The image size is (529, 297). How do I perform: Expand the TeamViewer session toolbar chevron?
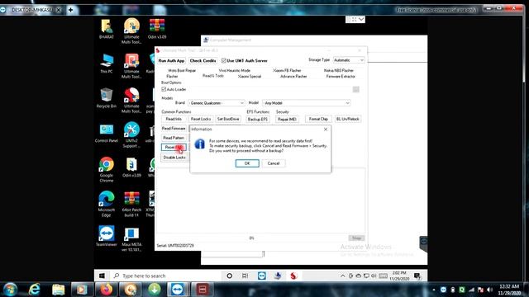[361, 20]
